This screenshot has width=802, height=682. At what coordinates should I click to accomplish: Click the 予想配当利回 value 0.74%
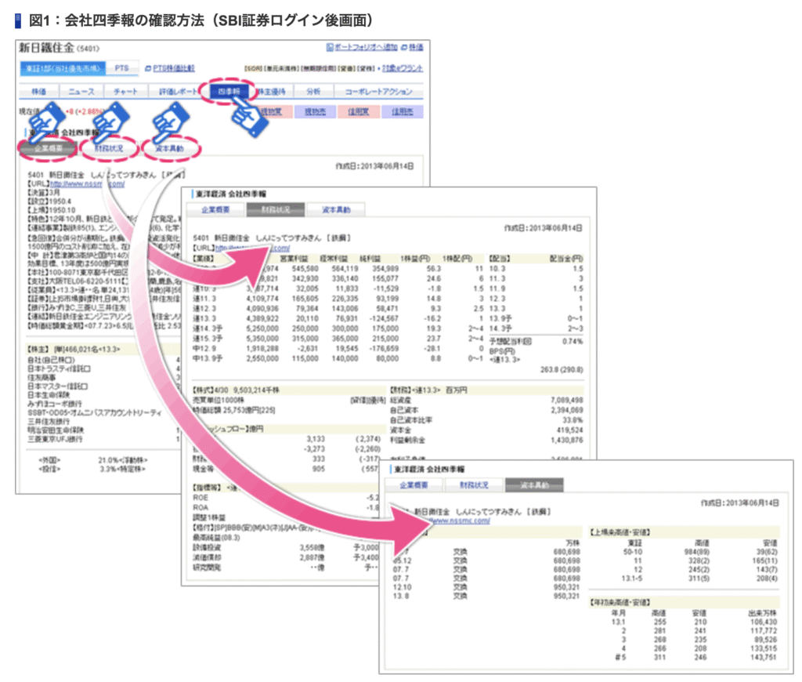pos(573,342)
